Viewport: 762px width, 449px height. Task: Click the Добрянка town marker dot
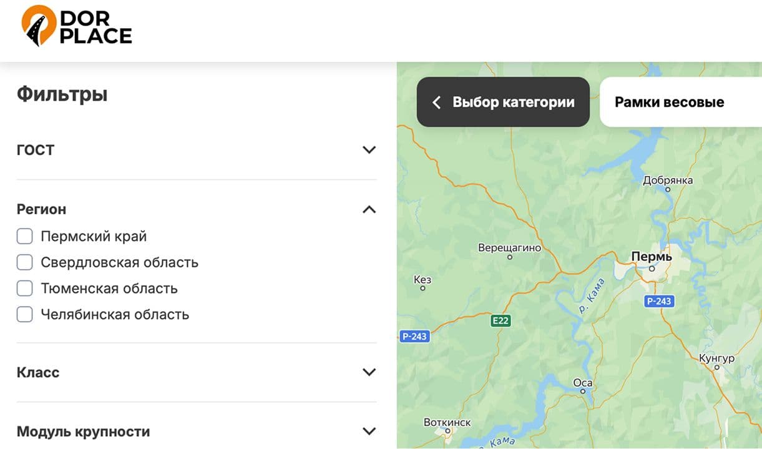(x=668, y=189)
